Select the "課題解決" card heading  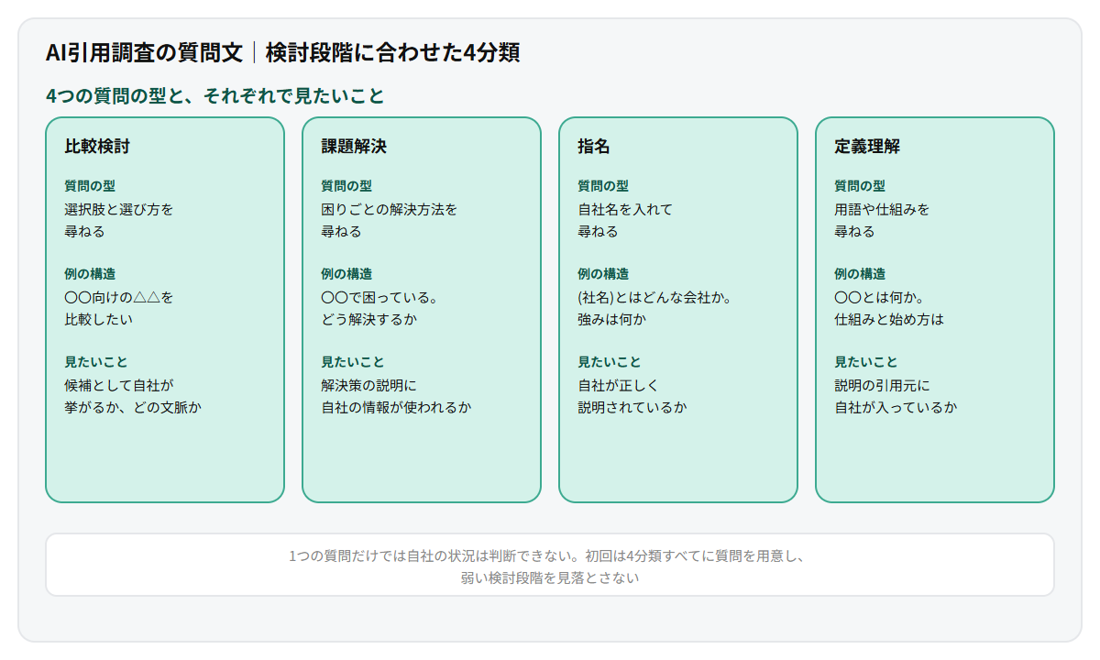354,147
